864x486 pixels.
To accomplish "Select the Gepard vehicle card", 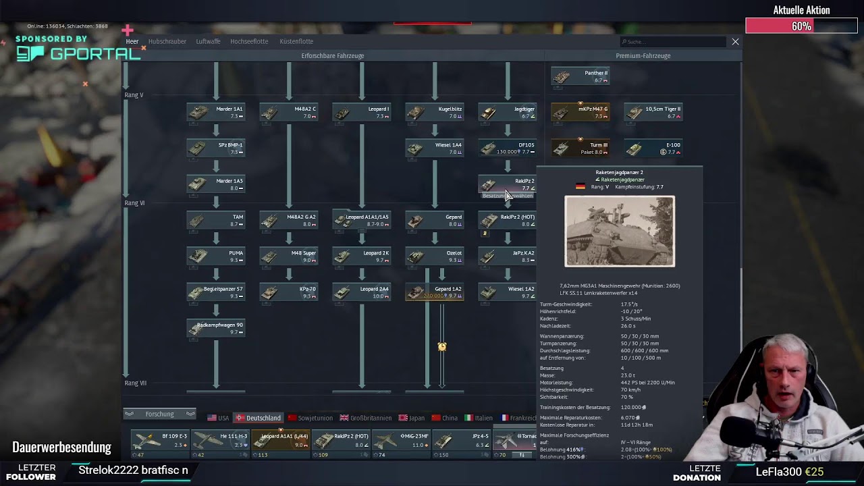I will [x=435, y=221].
